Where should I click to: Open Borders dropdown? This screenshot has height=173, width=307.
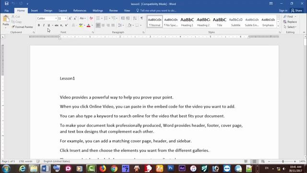141,25
